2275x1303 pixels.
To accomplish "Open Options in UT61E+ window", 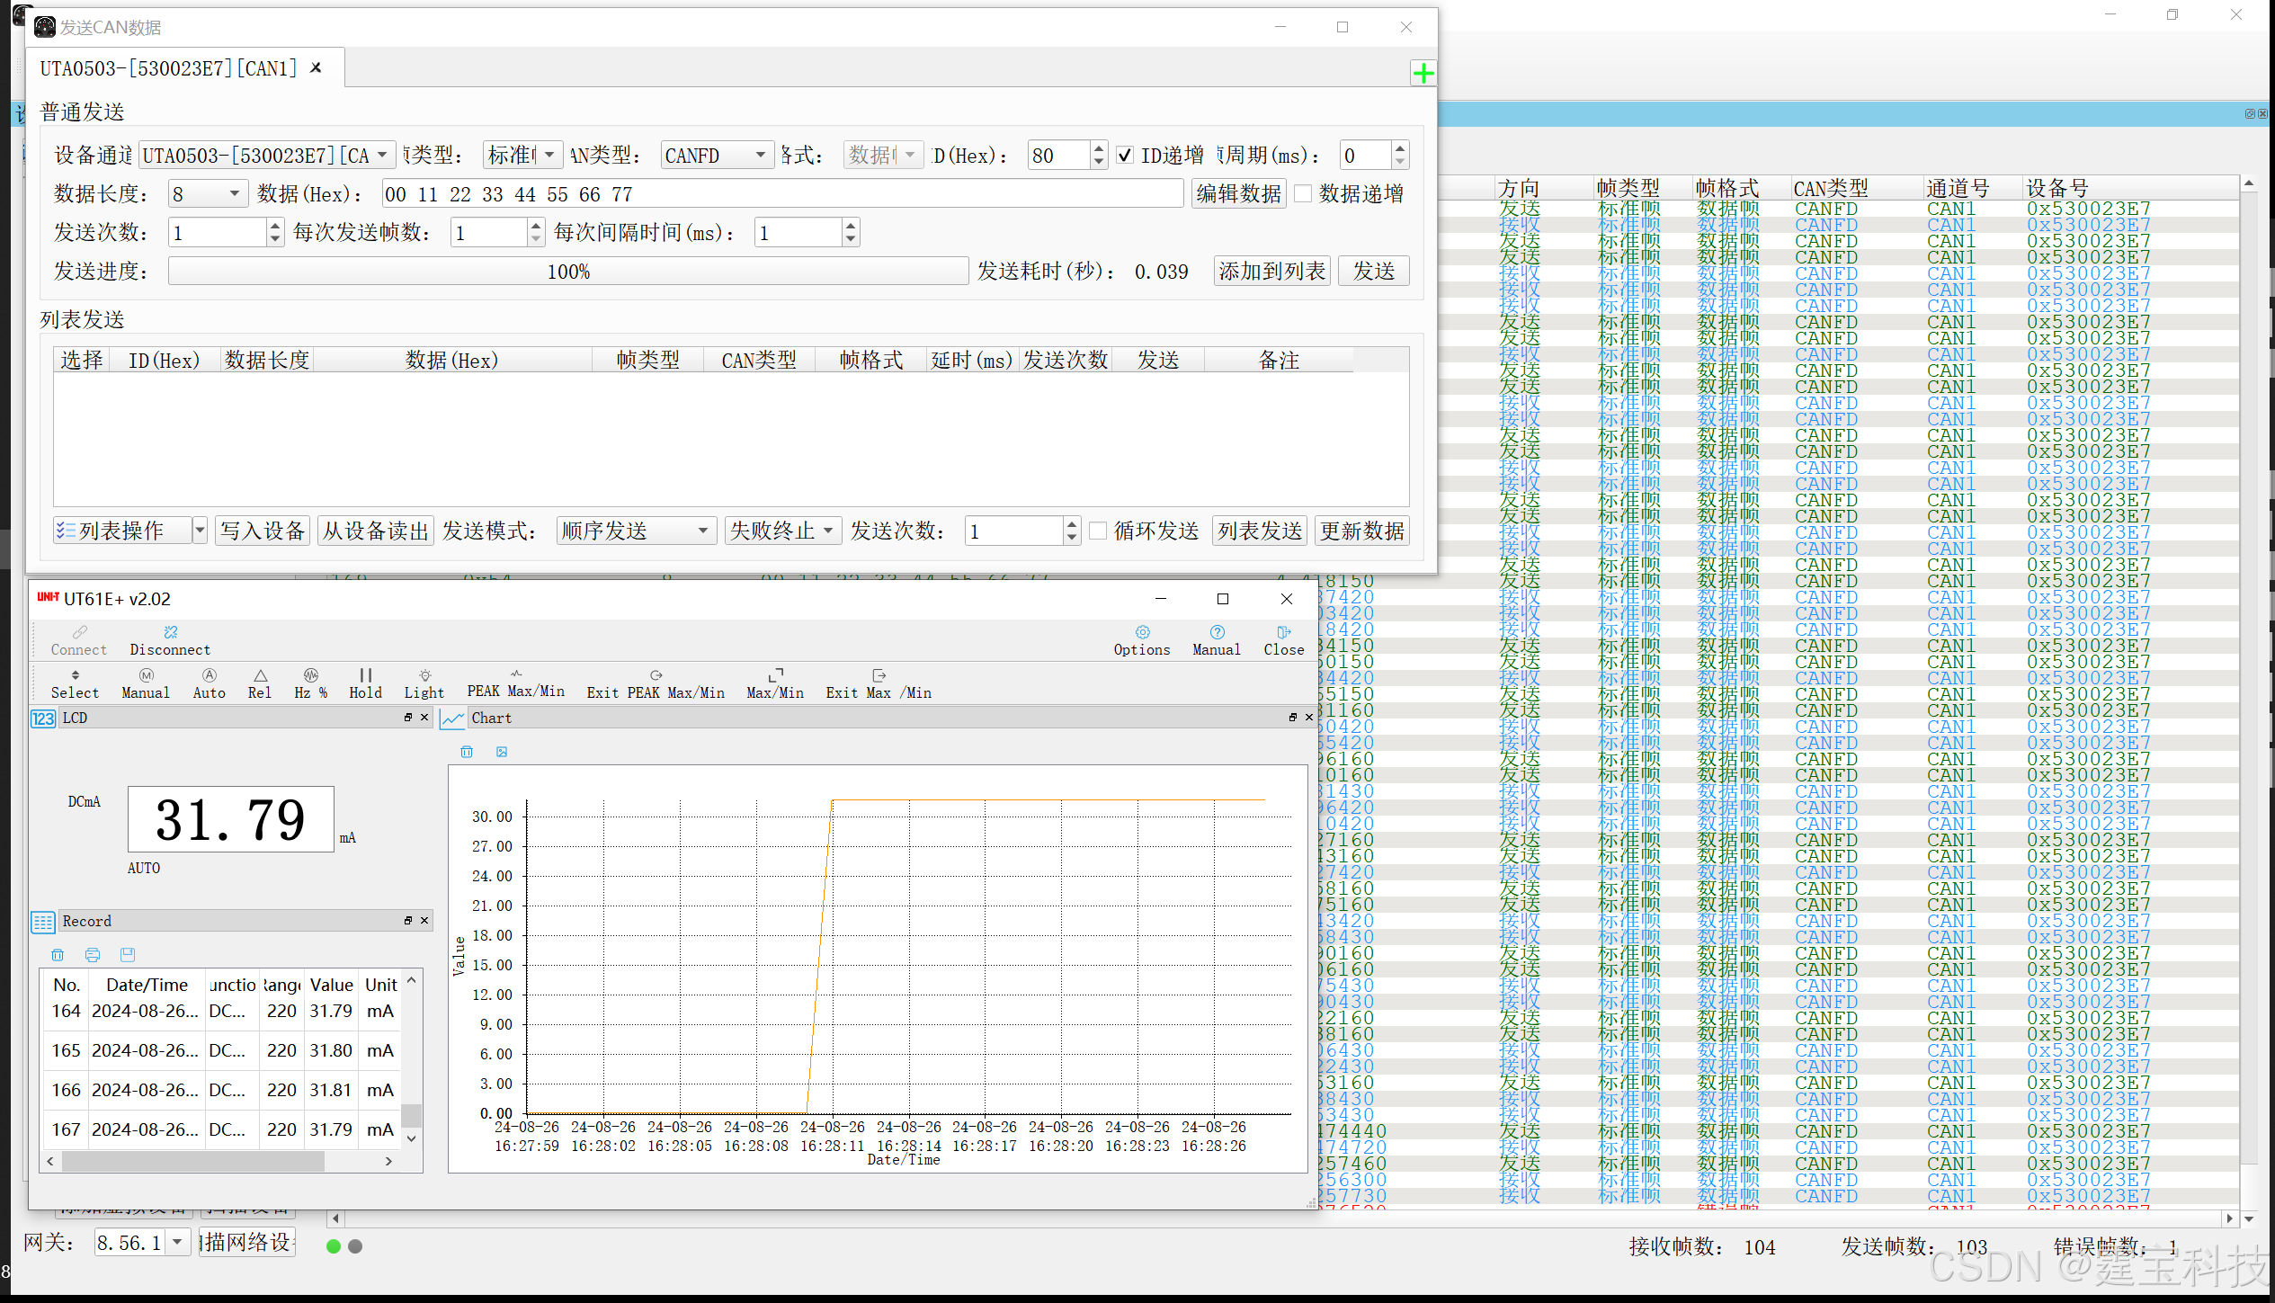I will click(1142, 633).
